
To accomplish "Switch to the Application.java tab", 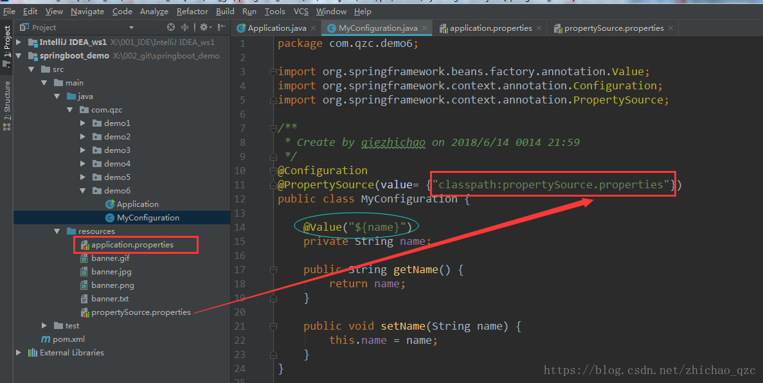I will point(276,28).
